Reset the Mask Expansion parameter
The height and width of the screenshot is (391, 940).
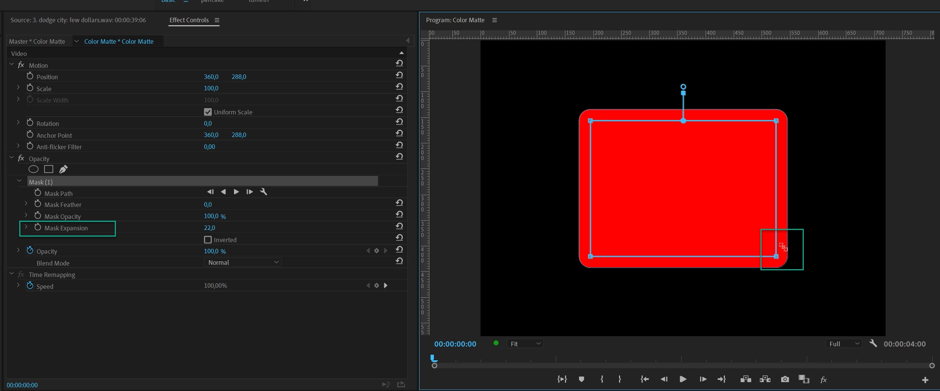point(399,226)
